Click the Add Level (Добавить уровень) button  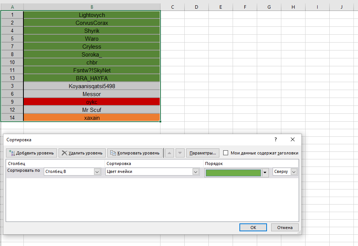tap(32, 153)
